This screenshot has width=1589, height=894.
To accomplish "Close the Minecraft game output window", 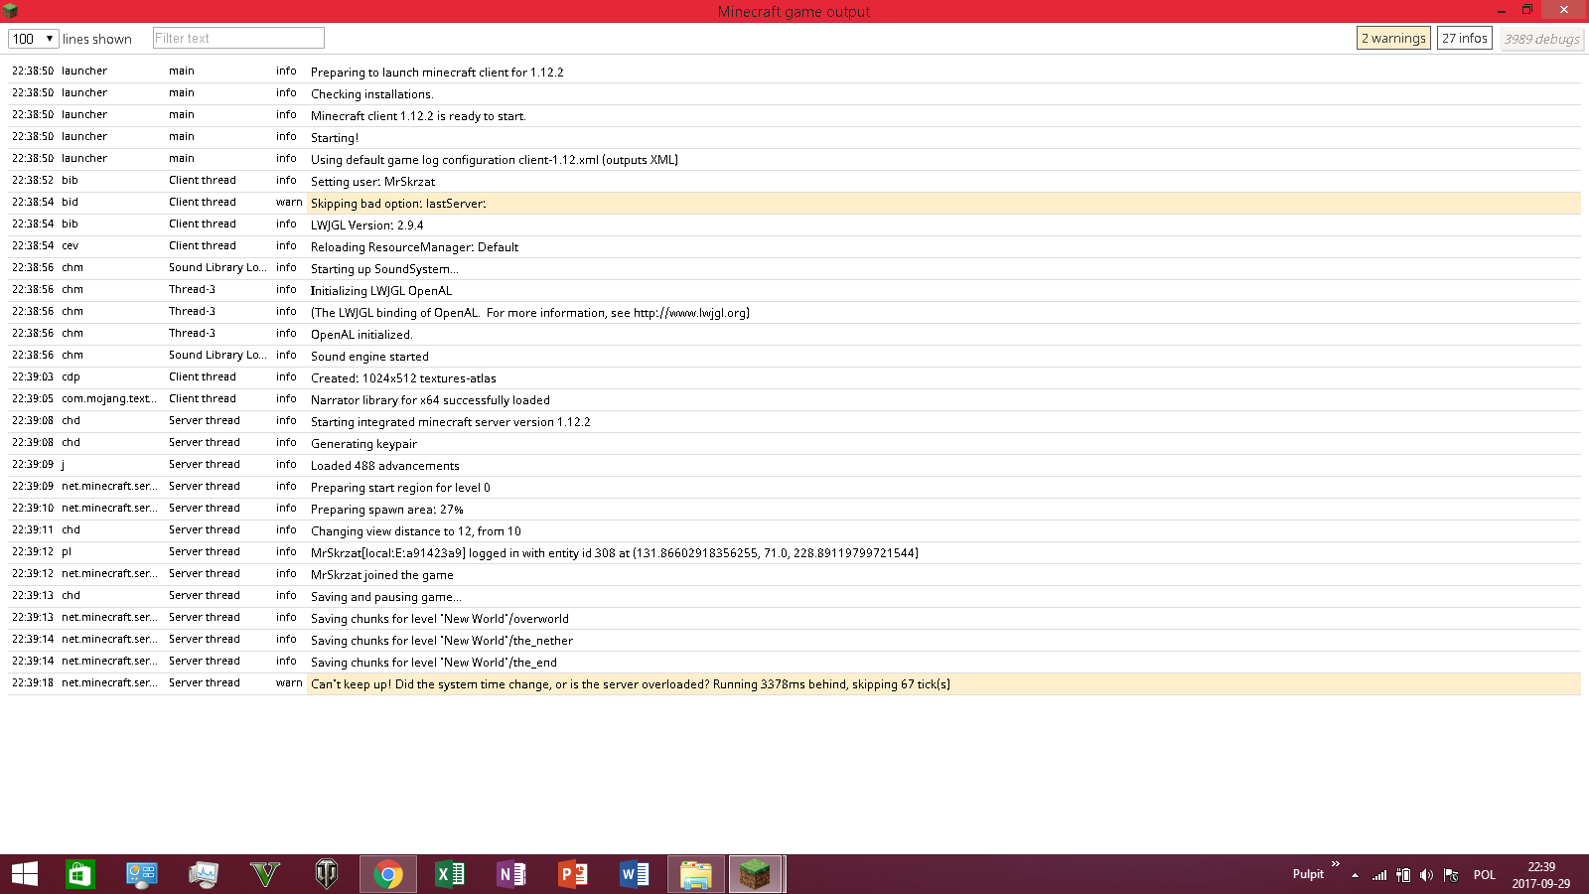I will click(1564, 10).
